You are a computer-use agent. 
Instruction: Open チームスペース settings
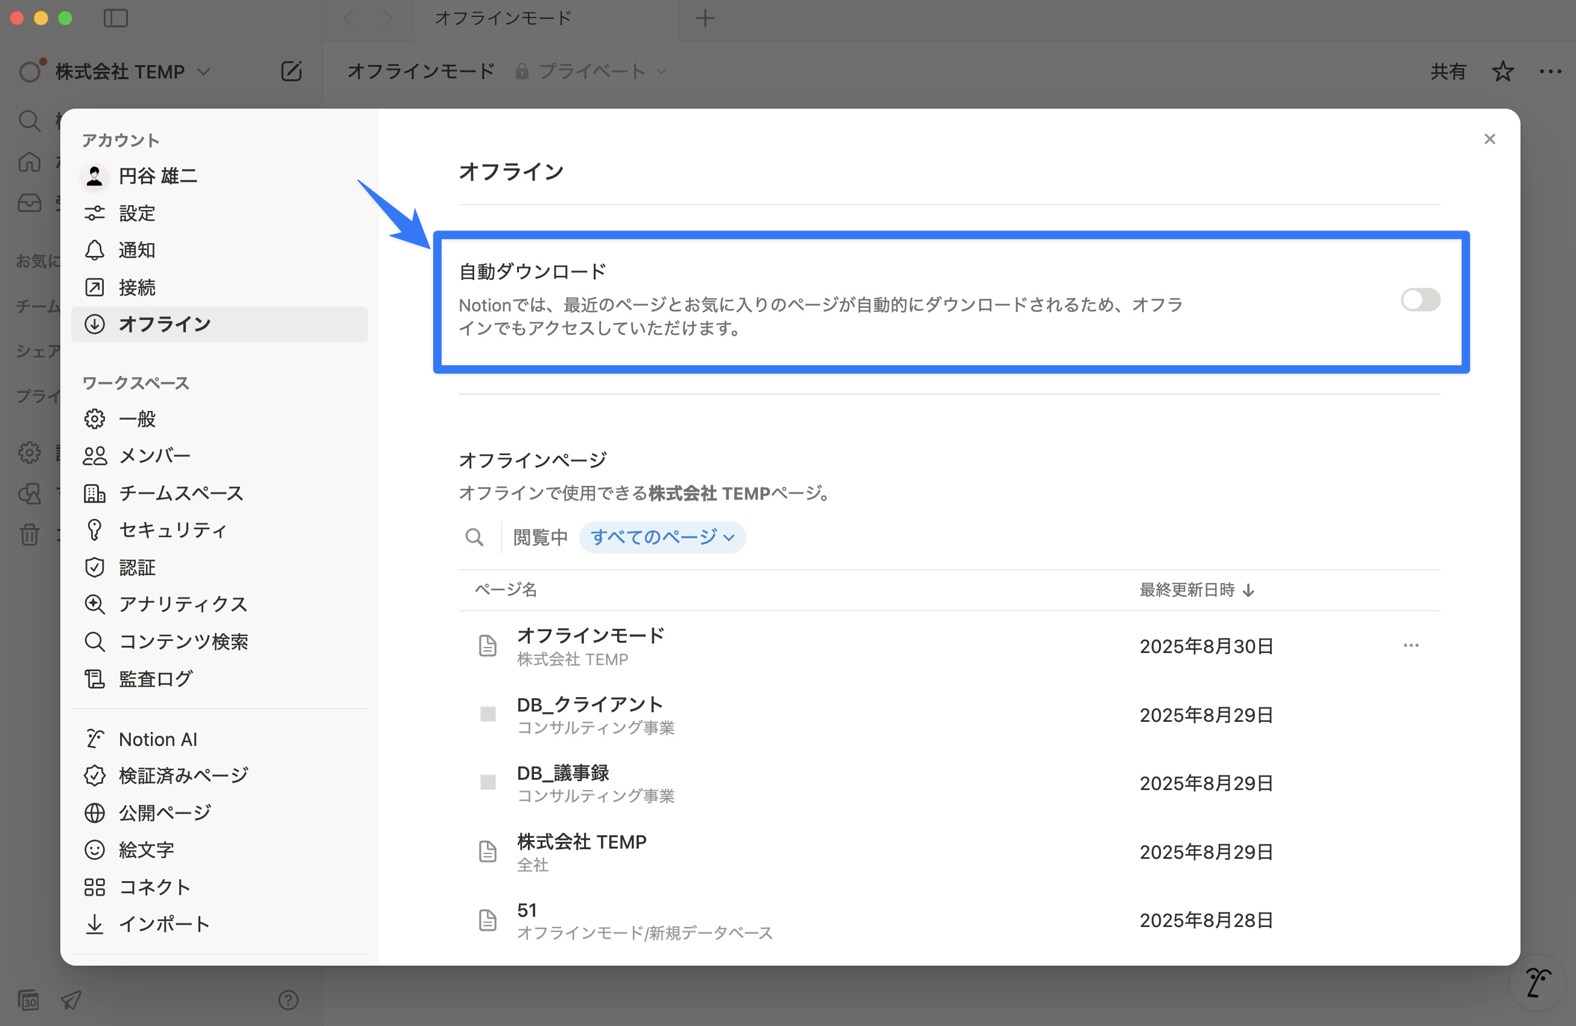[x=219, y=493]
